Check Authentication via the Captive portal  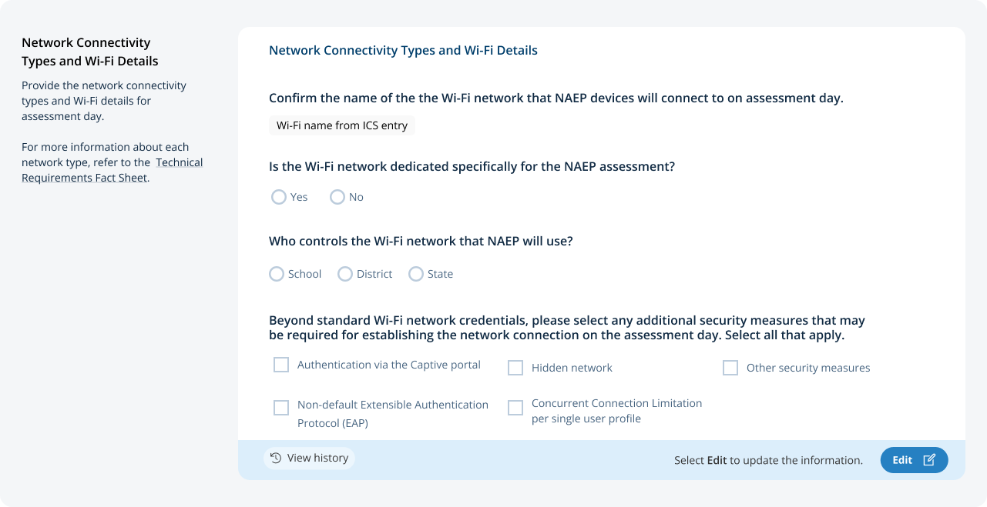tap(281, 365)
